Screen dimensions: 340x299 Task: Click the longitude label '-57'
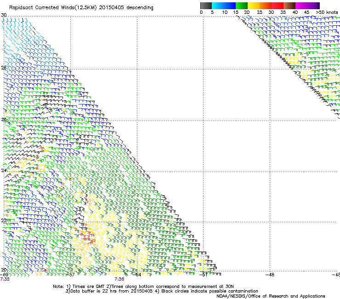click(x=70, y=275)
